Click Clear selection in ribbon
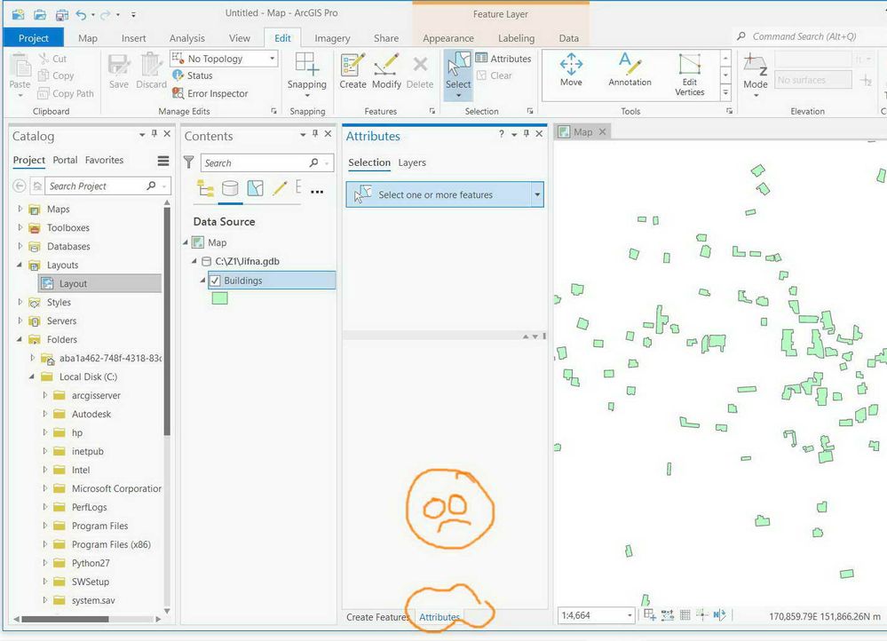887x641 pixels. [x=495, y=75]
